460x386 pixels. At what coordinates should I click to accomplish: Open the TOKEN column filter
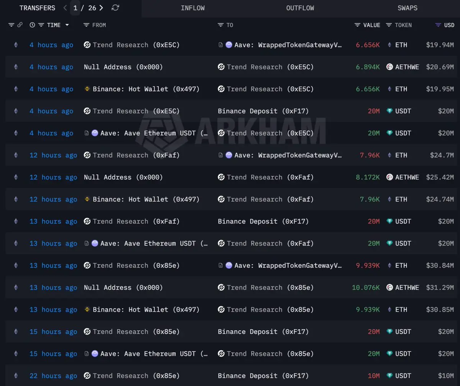[x=389, y=25]
